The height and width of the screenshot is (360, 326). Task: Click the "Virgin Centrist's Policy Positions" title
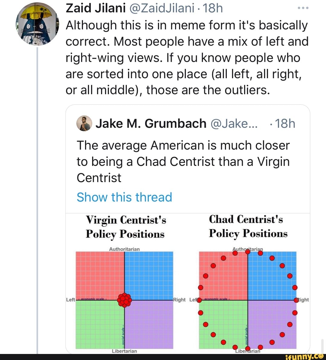[126, 226]
